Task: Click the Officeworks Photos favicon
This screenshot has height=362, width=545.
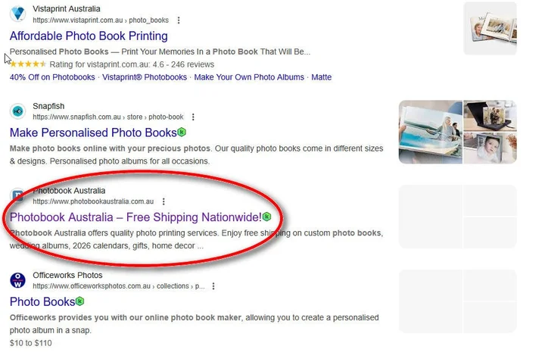Action: coord(17,281)
